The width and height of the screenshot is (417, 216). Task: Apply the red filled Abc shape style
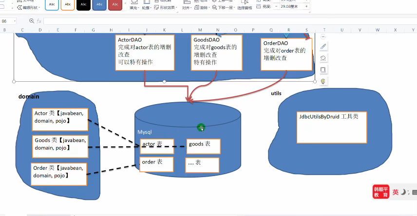coord(115,4)
